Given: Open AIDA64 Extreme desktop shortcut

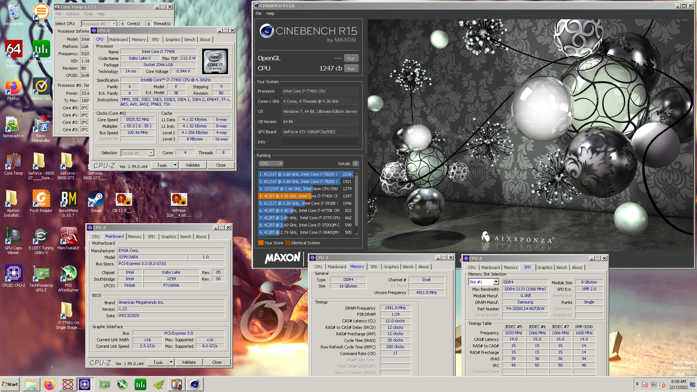Looking at the screenshot, I should (13, 54).
